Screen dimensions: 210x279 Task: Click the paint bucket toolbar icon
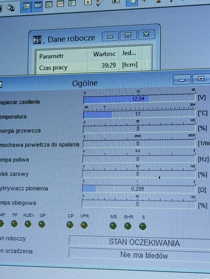click(10, 8)
